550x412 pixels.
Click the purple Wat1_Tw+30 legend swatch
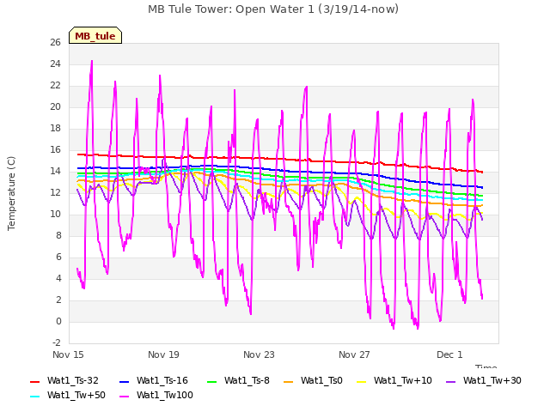coord(450,381)
